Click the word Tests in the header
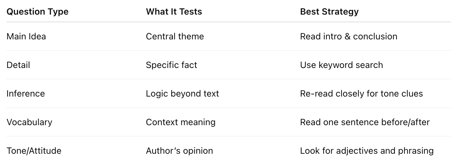The height and width of the screenshot is (162, 451). coord(190,12)
